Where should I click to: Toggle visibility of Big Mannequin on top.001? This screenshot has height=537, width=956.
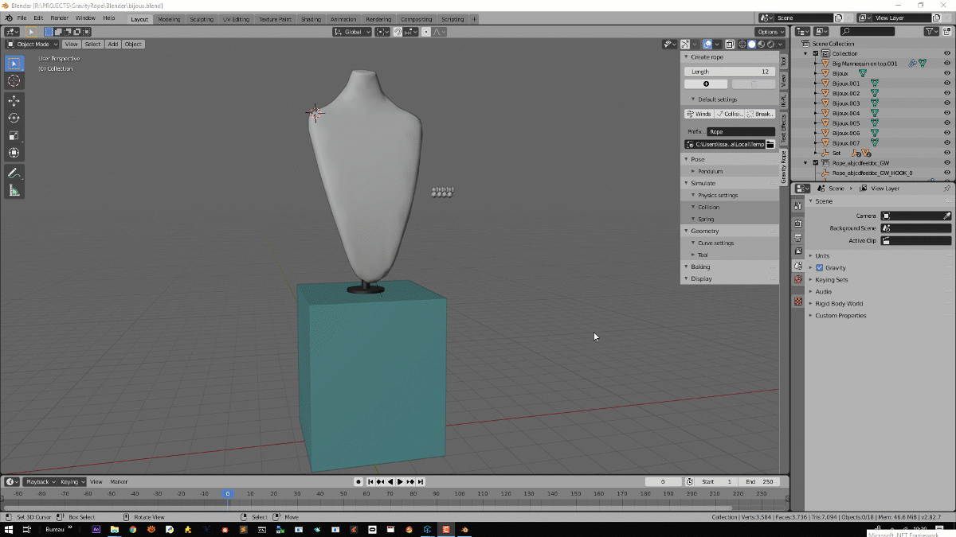tap(947, 64)
